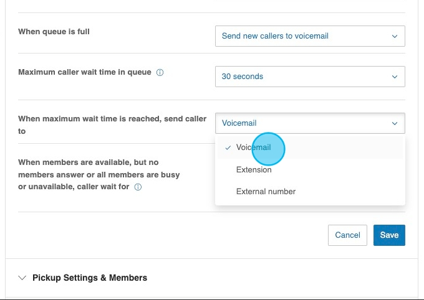Open the Send new callers to voicemail dropdown
Image resolution: width=424 pixels, height=300 pixels.
[309, 36]
